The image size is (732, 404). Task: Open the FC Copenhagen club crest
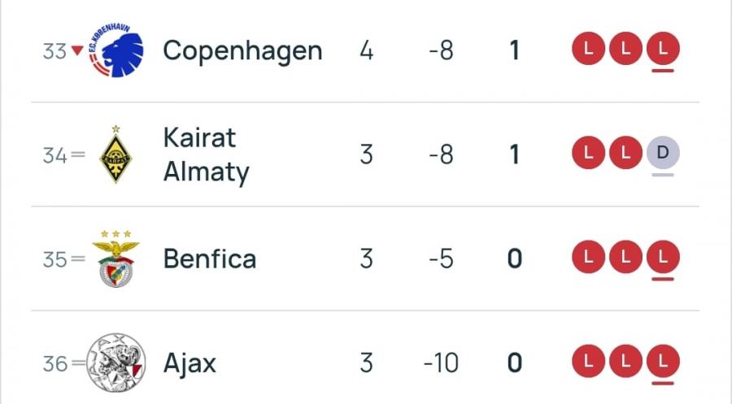coord(116,50)
